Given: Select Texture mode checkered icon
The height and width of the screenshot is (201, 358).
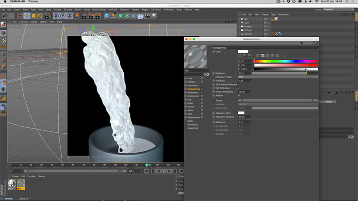Looking at the screenshot, I should click(x=3, y=40).
